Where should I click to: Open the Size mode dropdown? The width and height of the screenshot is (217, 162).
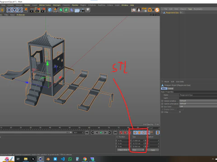point(138,150)
